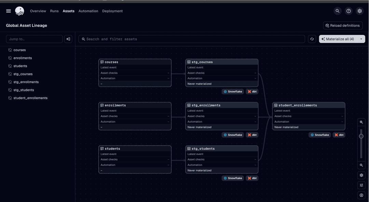Select the Automation tab
369x202 pixels.
(x=88, y=11)
